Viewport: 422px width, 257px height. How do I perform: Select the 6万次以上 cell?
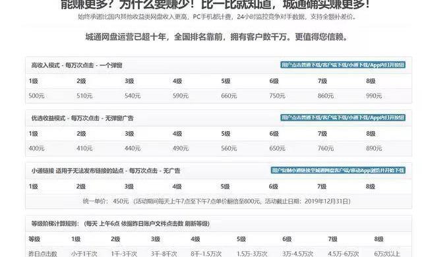pyautogui.click(x=387, y=254)
